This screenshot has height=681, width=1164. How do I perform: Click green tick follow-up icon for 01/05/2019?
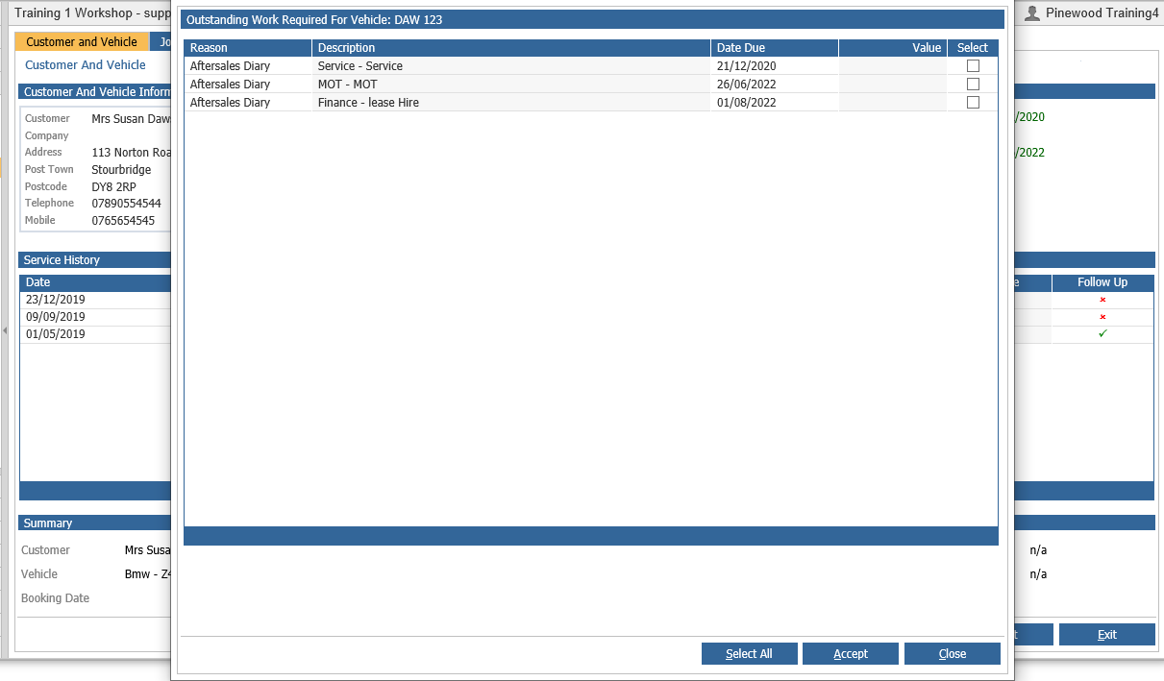1102,334
